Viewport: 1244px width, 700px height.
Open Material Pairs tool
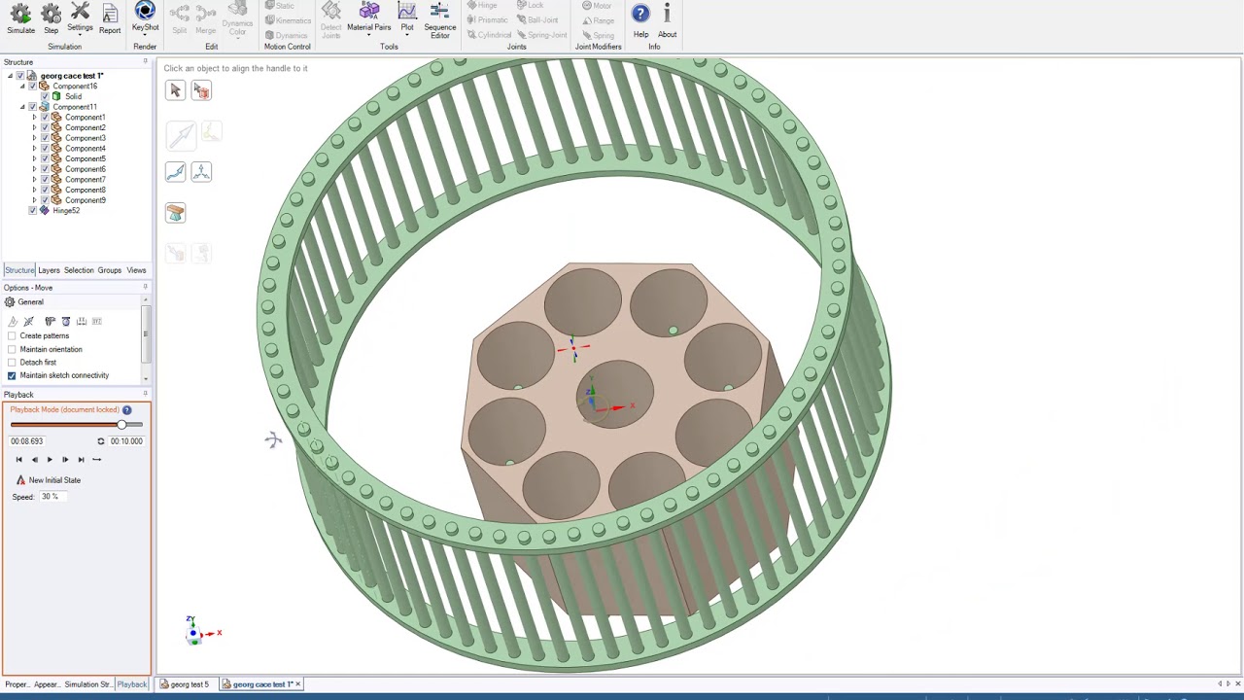pyautogui.click(x=368, y=17)
